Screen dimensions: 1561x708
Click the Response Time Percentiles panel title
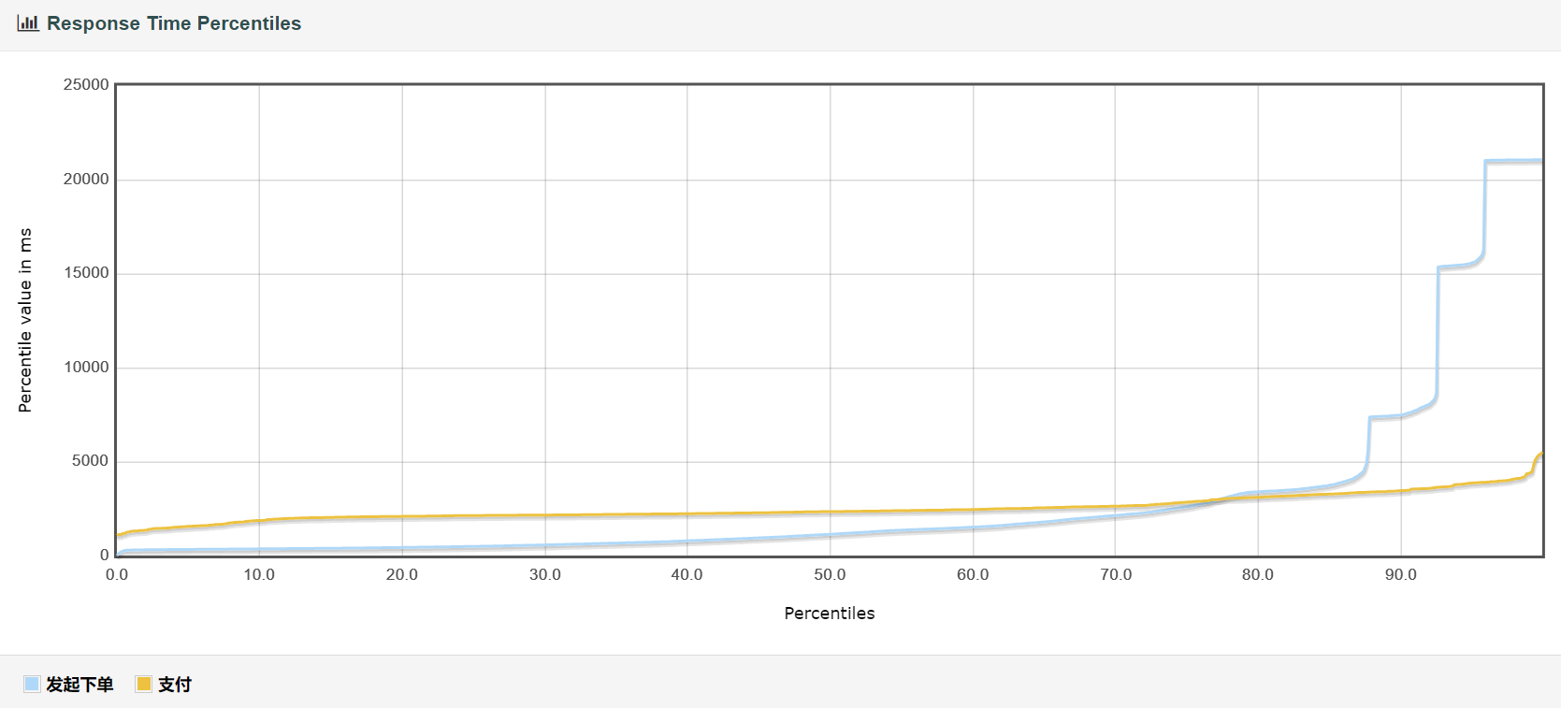tap(174, 23)
